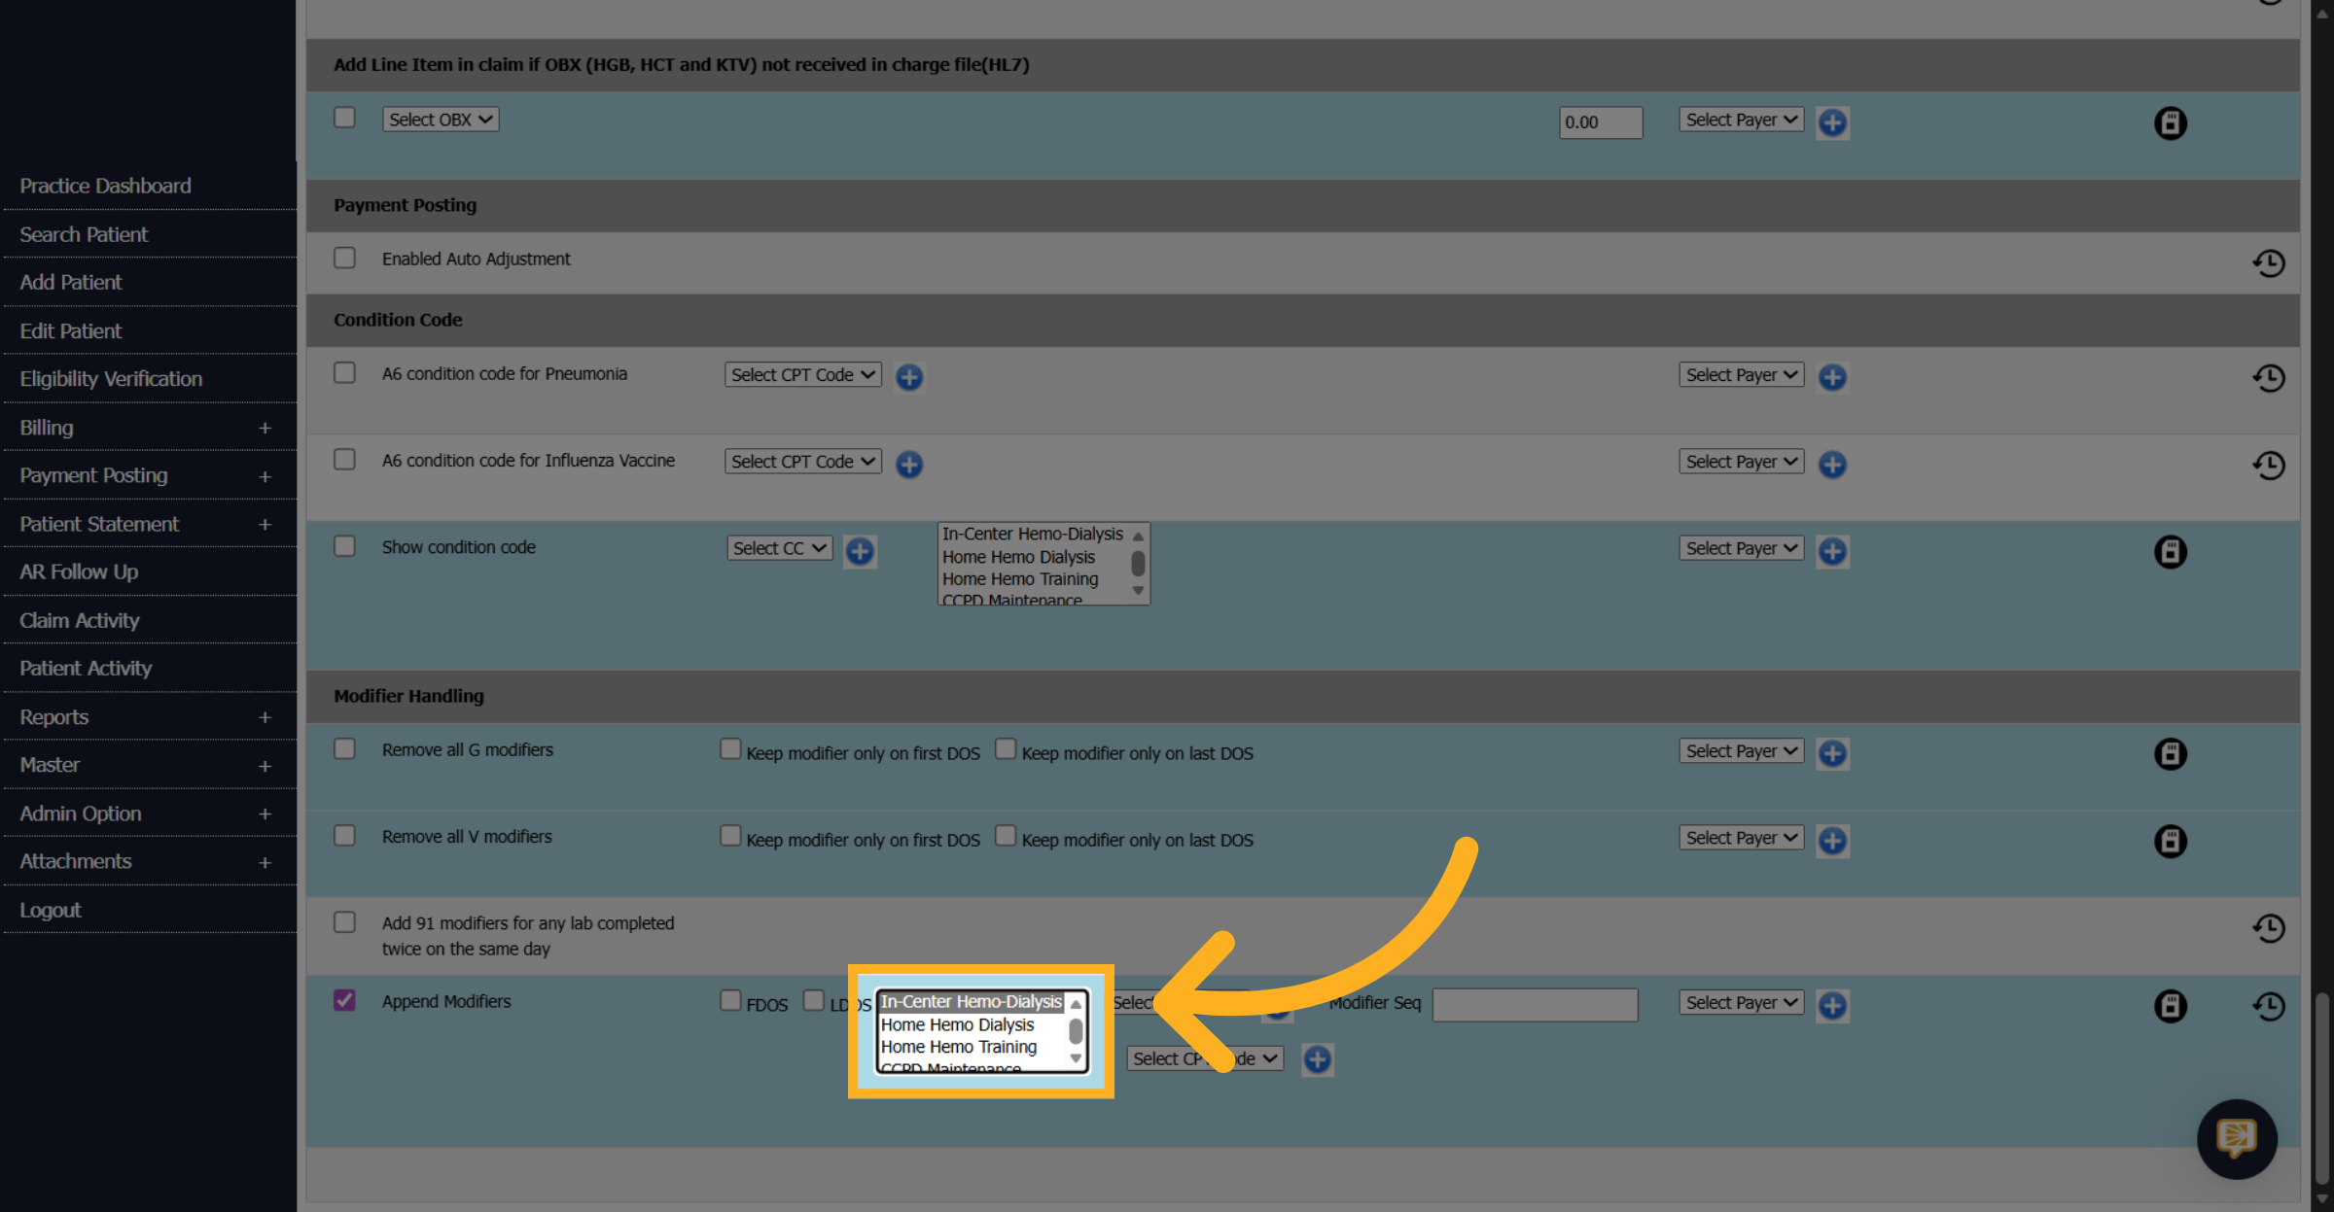Open the Select CC dropdown

point(780,548)
